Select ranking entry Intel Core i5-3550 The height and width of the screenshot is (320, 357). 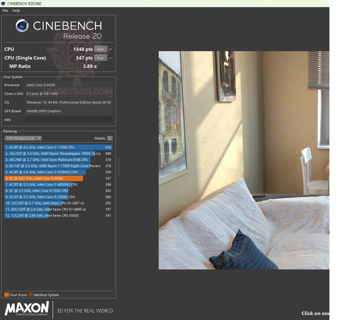coord(58,191)
